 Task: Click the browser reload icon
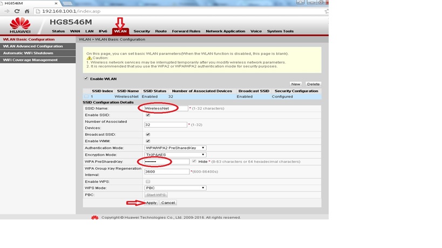(17, 11)
